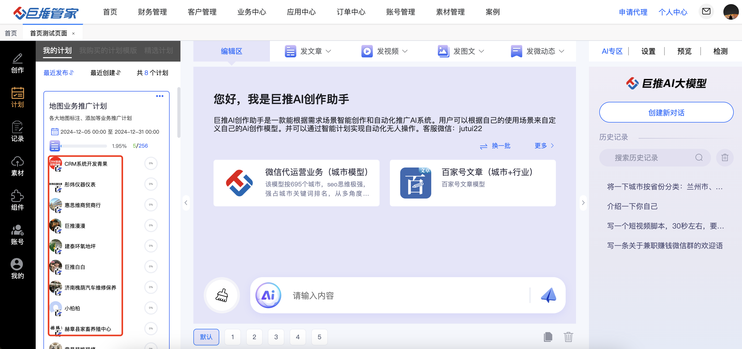Viewport: 742px width, 349px height.
Task: Click the 0% progress ring for 巨推漫漫
Action: tap(151, 225)
